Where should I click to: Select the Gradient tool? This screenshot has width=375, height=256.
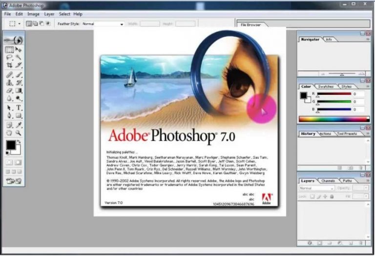tap(19, 90)
